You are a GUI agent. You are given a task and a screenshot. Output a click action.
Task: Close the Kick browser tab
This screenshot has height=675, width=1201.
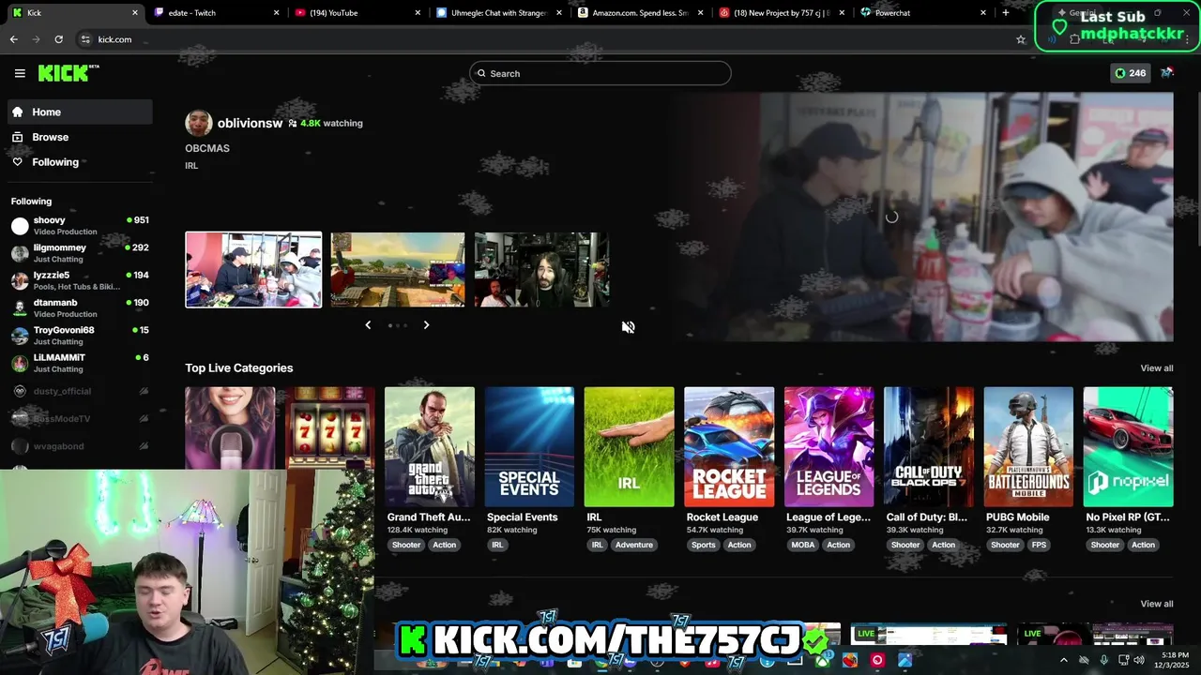tap(135, 13)
